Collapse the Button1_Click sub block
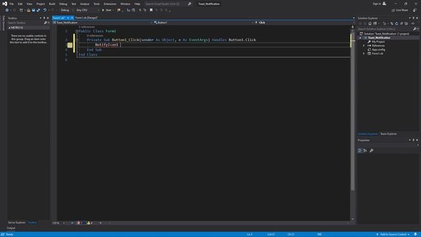The image size is (421, 237). click(77, 39)
